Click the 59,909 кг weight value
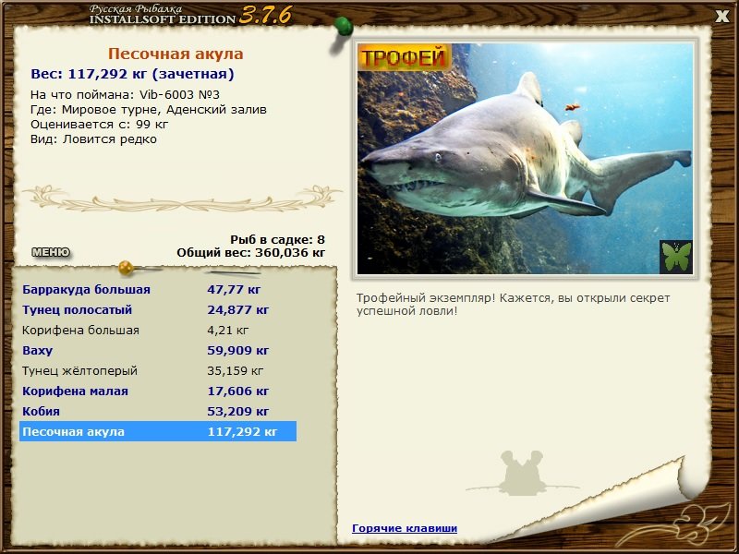This screenshot has width=739, height=554. pyautogui.click(x=238, y=351)
